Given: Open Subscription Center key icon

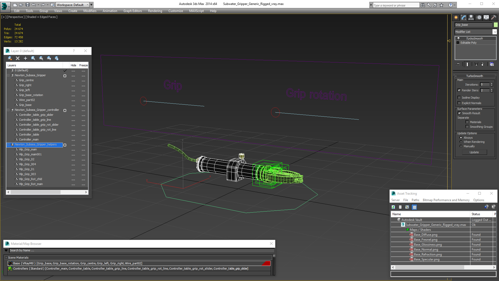Looking at the screenshot, I should pos(429,5).
